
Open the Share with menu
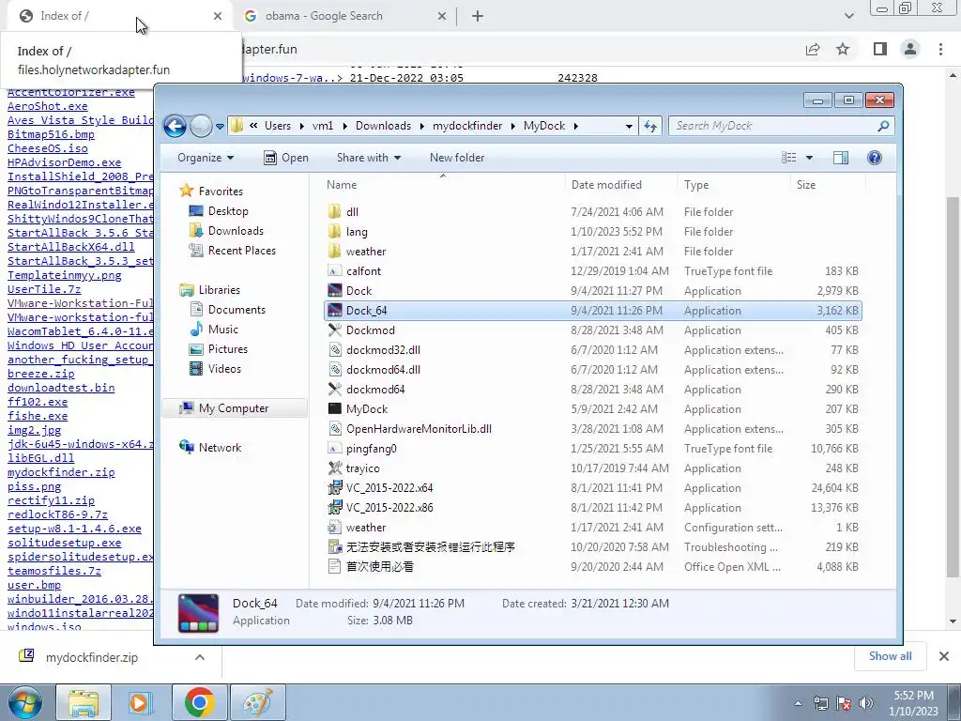(x=368, y=158)
